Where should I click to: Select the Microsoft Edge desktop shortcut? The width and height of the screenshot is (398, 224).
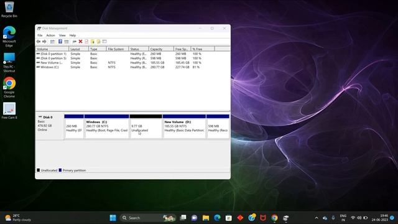pos(9,37)
